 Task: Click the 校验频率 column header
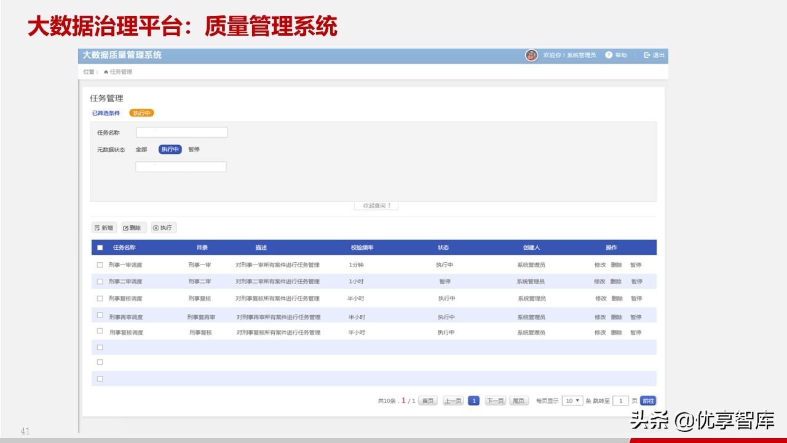pos(362,248)
